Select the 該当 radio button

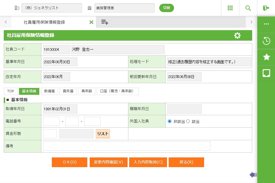[188, 121]
